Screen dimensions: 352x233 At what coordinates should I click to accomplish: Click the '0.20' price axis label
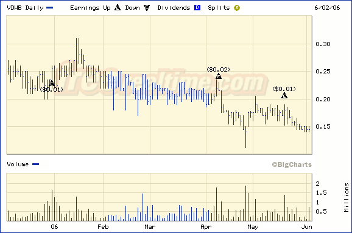323,99
